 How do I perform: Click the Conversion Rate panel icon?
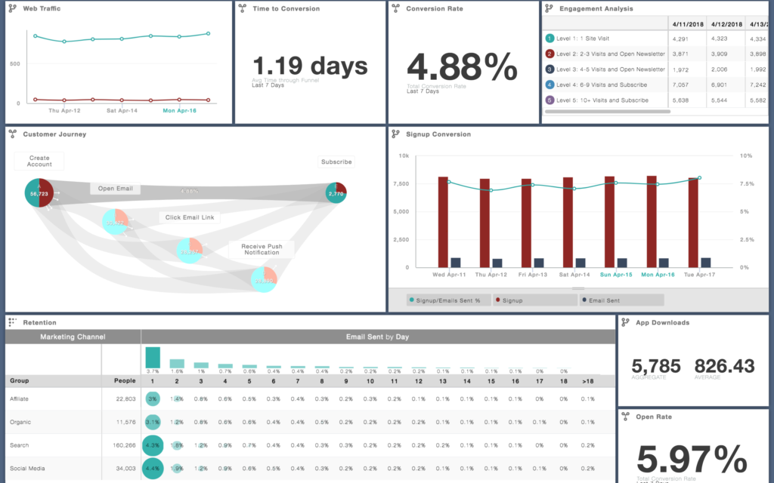[x=395, y=8]
